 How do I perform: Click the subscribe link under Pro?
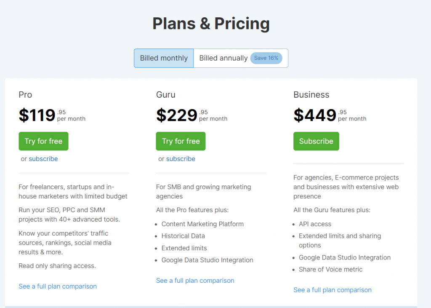pos(43,159)
